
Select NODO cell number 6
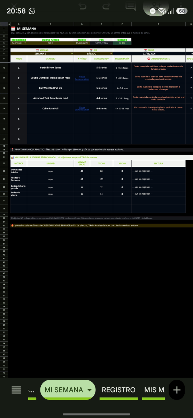click(x=19, y=119)
